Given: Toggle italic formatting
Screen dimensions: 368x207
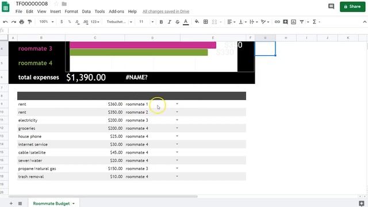Looking at the screenshot, I should pyautogui.click(x=169, y=22).
